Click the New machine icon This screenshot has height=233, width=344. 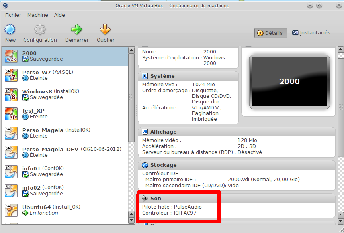tap(10, 29)
